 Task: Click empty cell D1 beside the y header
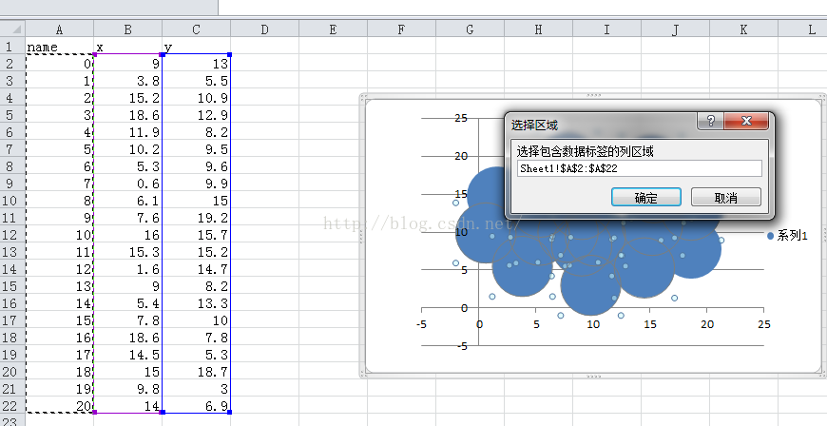265,47
